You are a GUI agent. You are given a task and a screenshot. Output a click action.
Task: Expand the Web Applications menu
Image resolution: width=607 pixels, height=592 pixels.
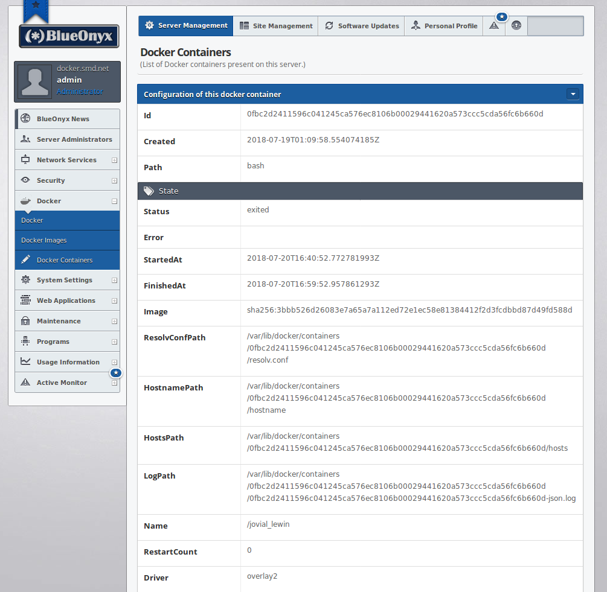[114, 301]
